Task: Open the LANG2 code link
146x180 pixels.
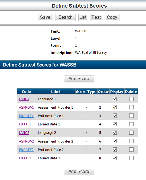Action: coord(24,133)
